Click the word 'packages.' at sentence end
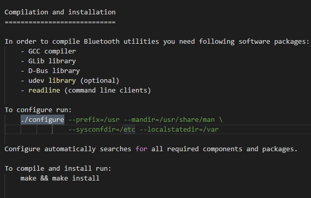311x198 pixels. (280, 149)
